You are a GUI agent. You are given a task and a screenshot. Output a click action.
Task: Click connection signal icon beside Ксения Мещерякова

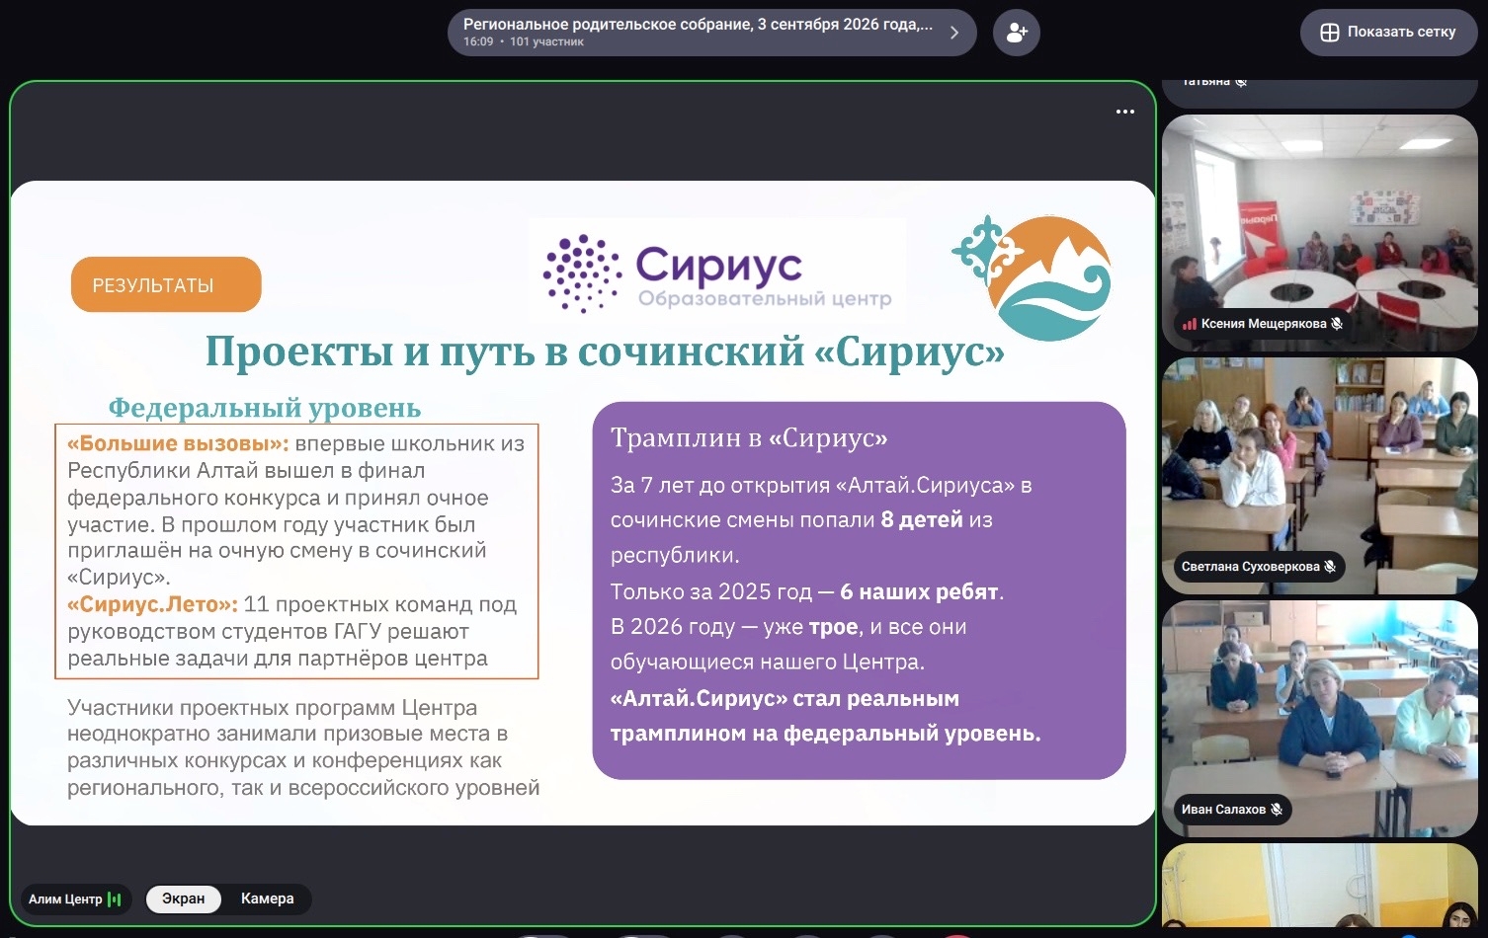[1190, 324]
